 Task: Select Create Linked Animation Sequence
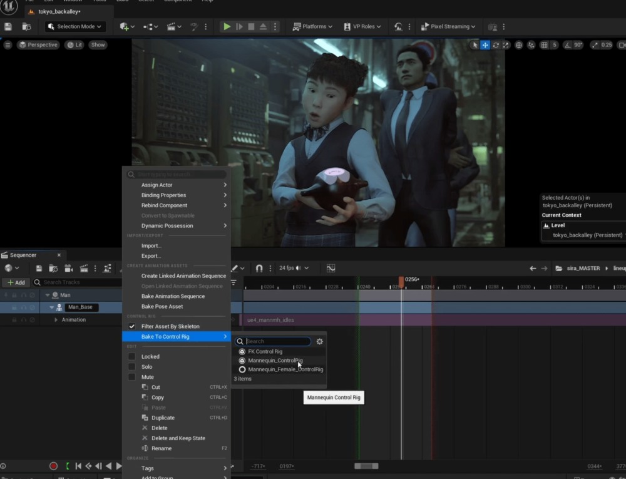tap(177, 276)
